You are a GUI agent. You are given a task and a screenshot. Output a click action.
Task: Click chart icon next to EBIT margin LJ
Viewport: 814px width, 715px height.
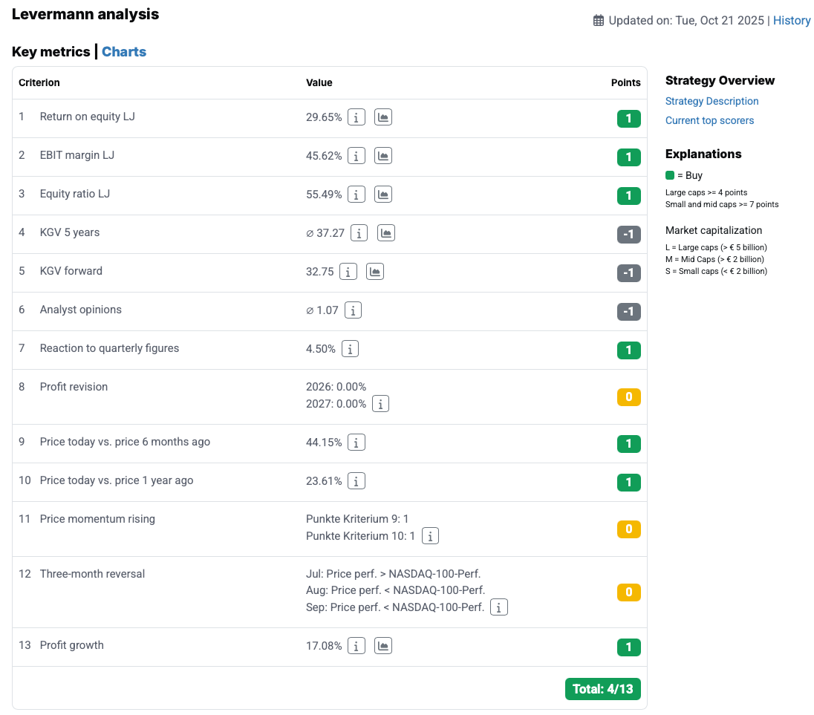(382, 156)
